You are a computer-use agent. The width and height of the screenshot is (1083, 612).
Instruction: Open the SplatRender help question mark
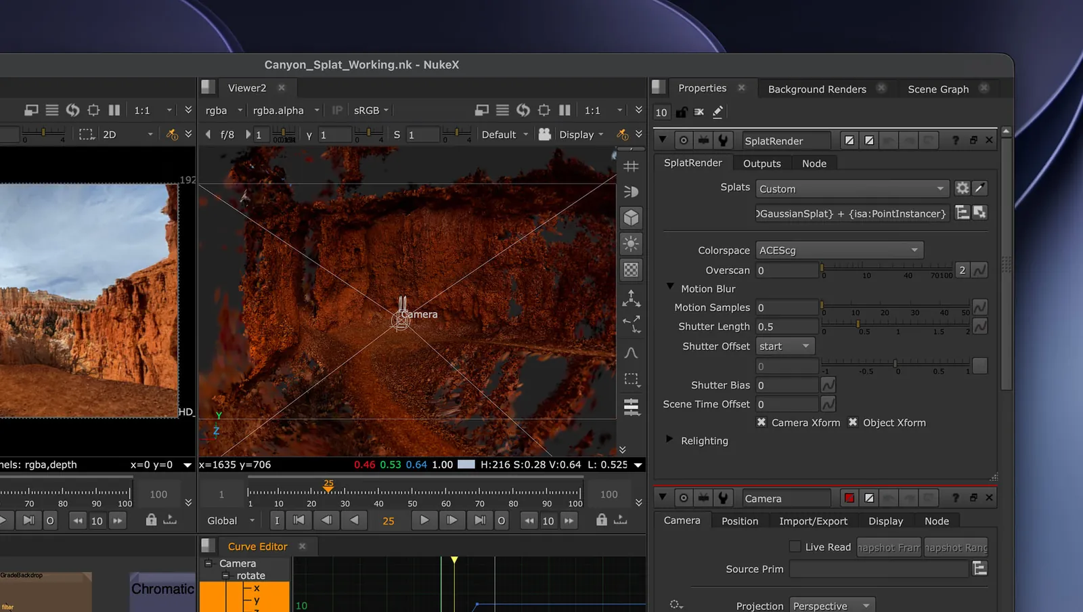[955, 140]
